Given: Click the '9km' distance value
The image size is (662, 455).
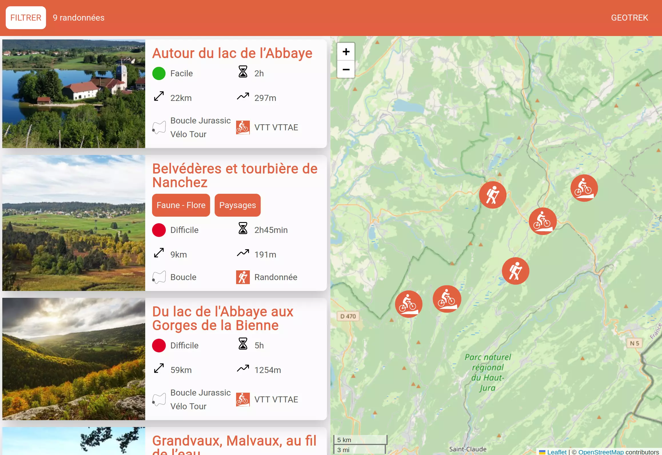Looking at the screenshot, I should pyautogui.click(x=179, y=255).
